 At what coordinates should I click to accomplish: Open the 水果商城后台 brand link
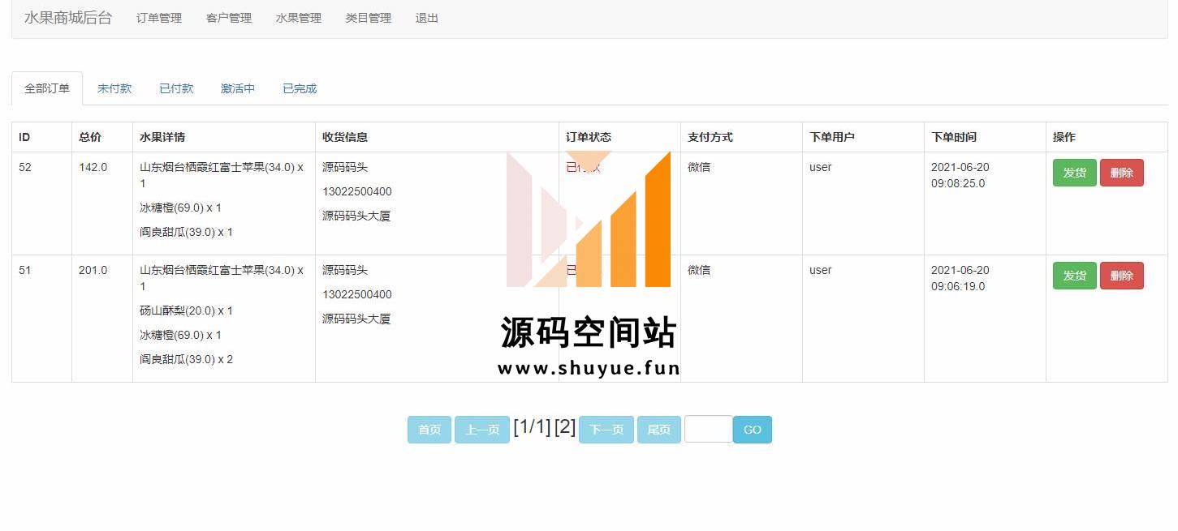click(68, 18)
